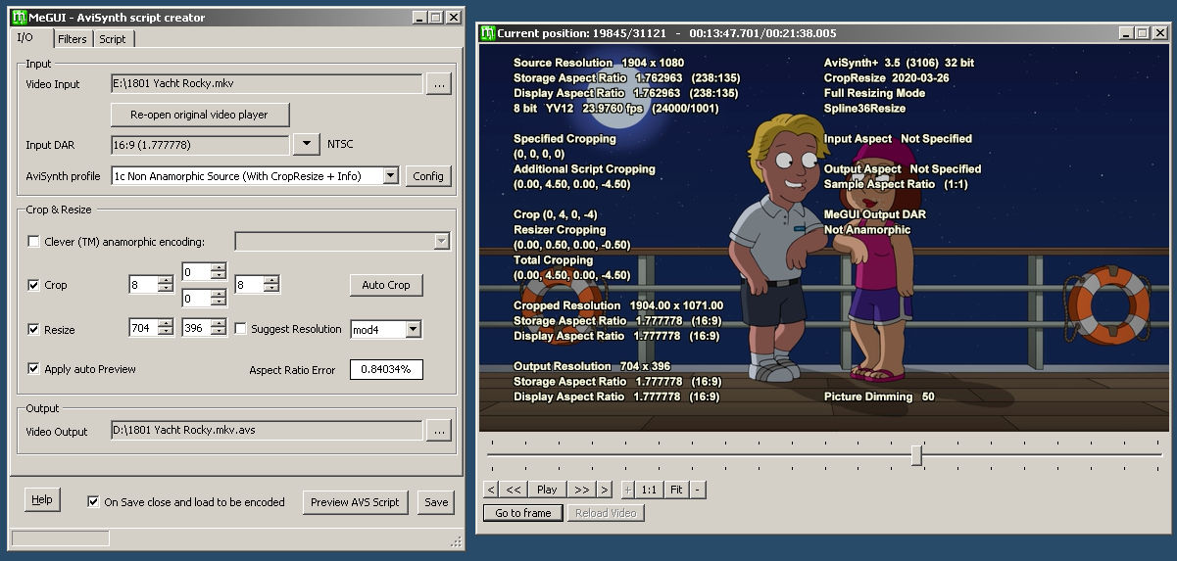Click the MeGUI script creator title bar icon
Viewport: 1177px width, 561px height.
(19, 17)
